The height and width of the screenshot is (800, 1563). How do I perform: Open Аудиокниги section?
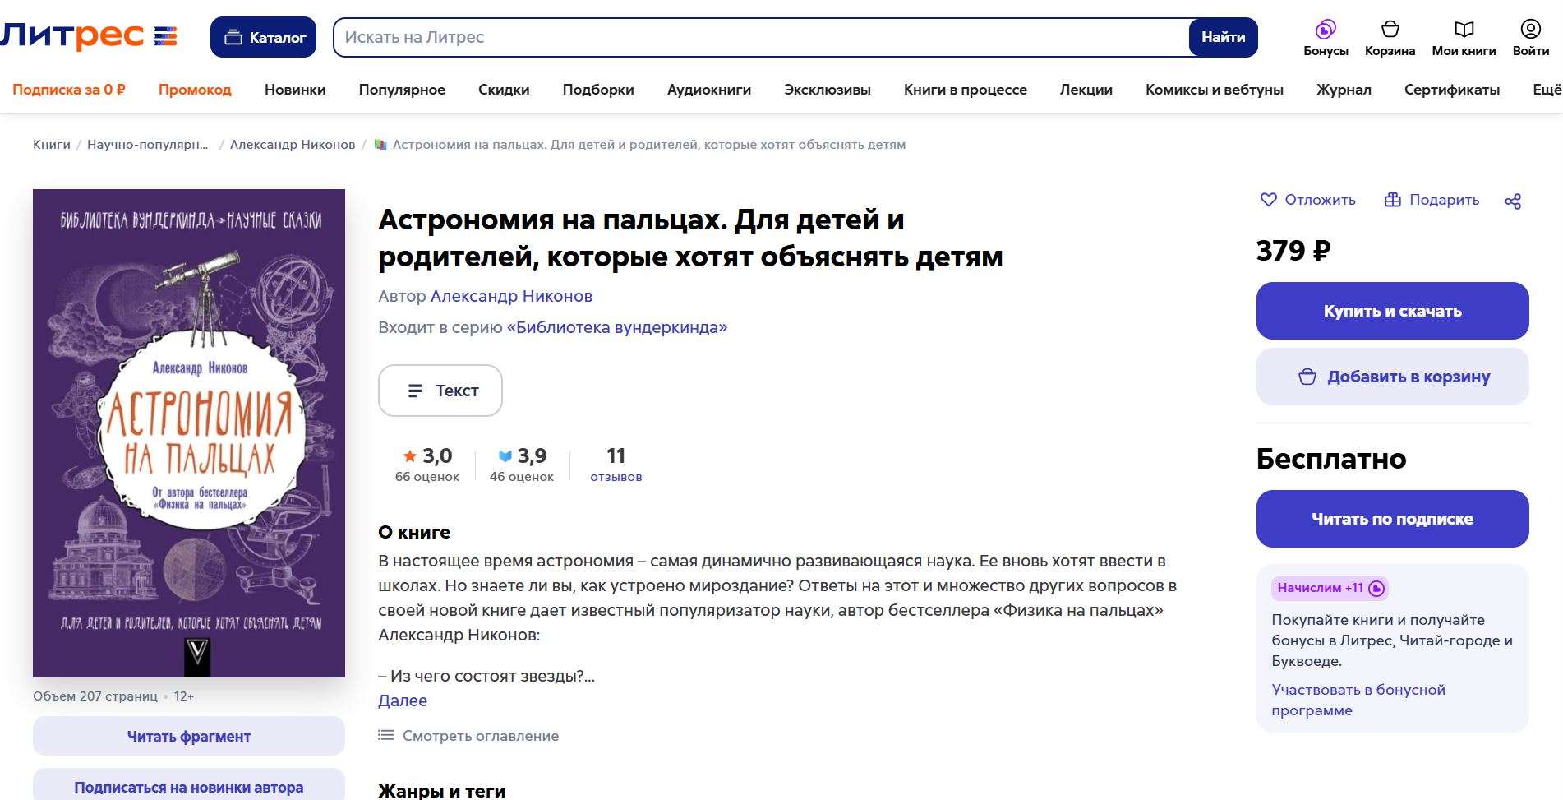(x=709, y=90)
